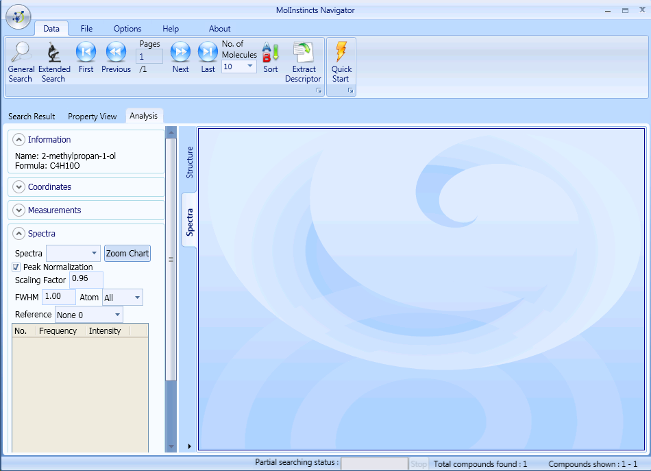Click the Quick Start lightning icon

[341, 62]
